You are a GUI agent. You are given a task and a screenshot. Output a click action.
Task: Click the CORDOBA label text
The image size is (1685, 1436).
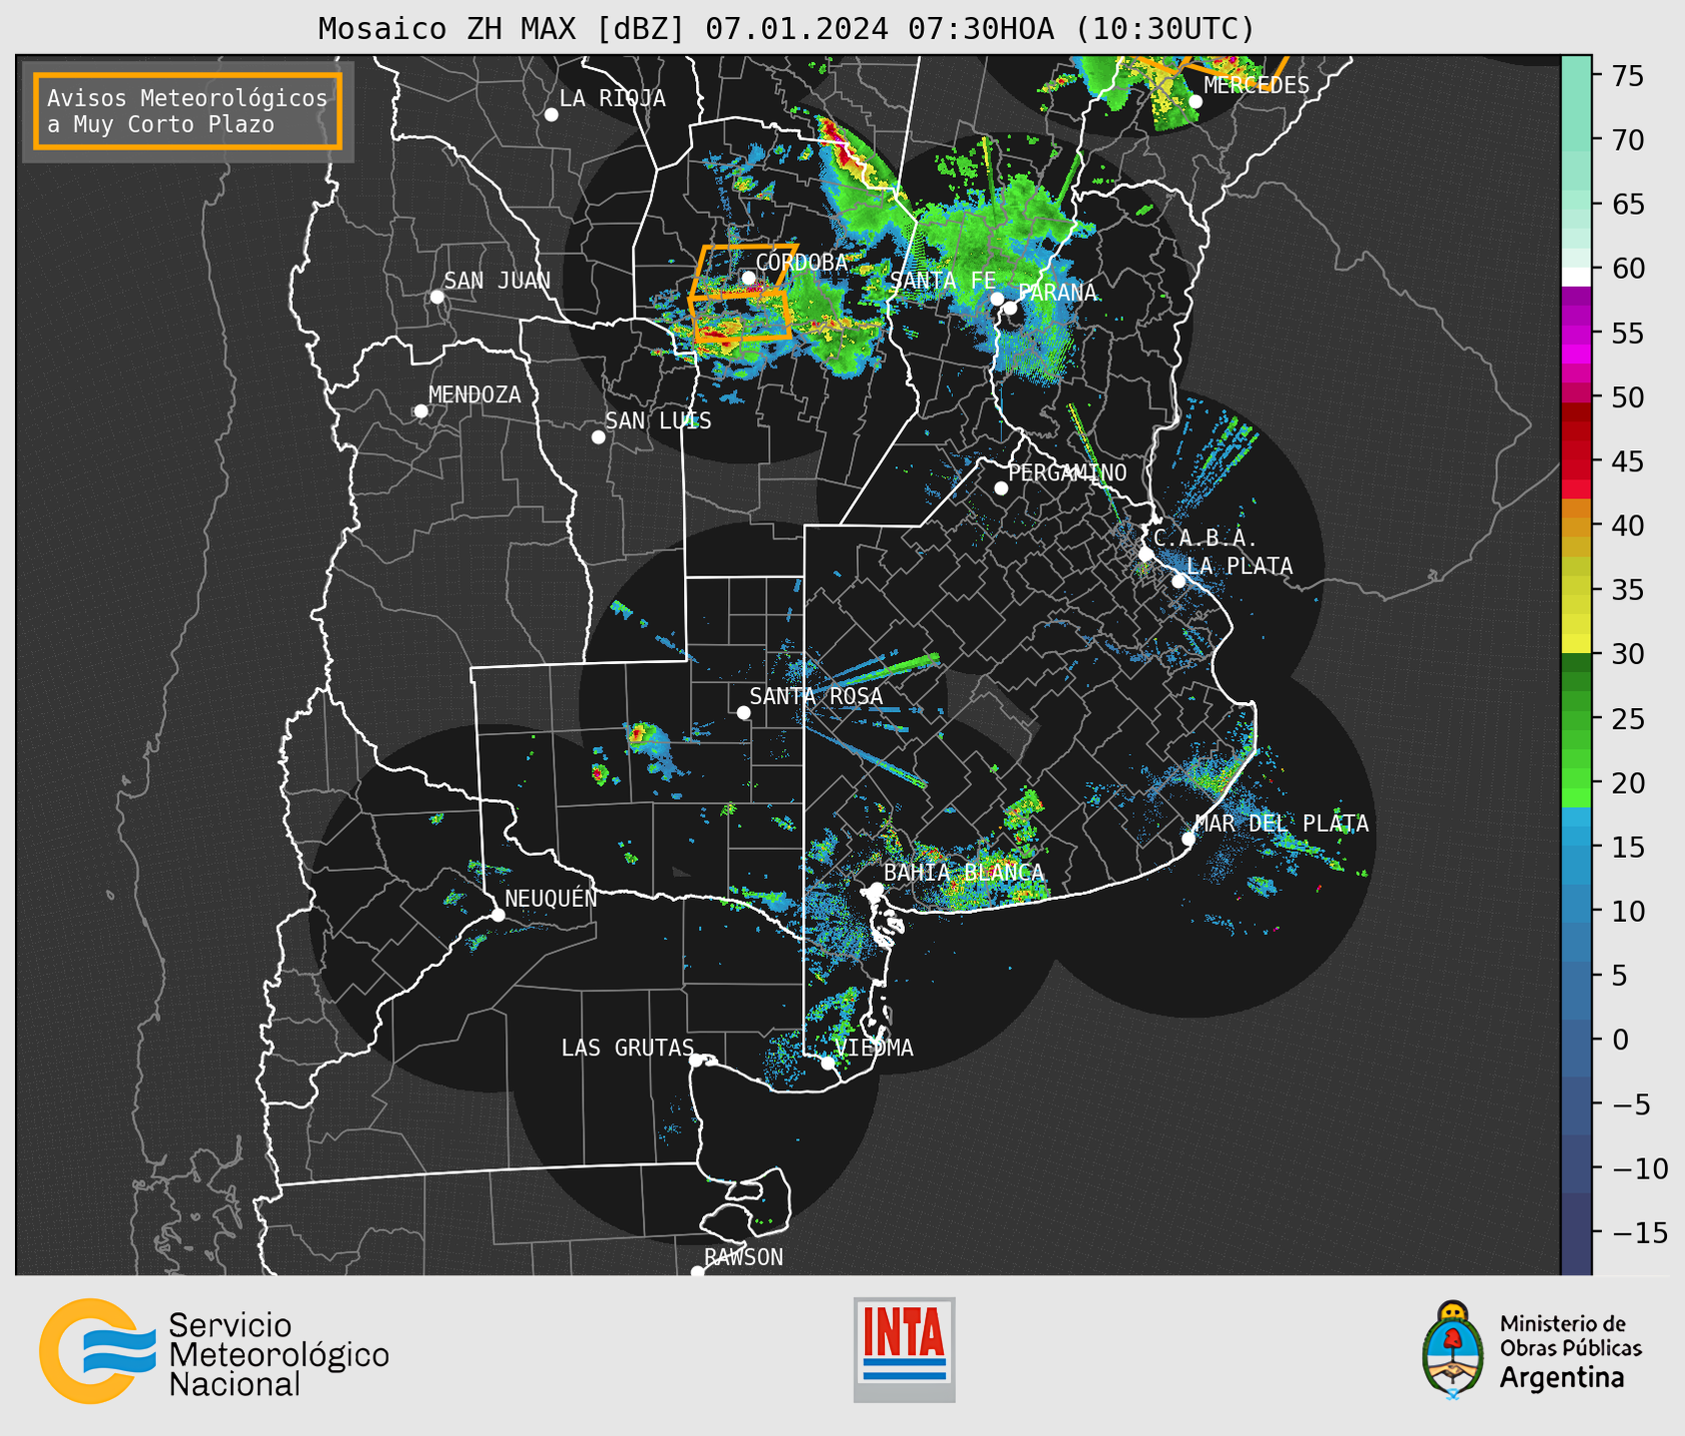[801, 263]
